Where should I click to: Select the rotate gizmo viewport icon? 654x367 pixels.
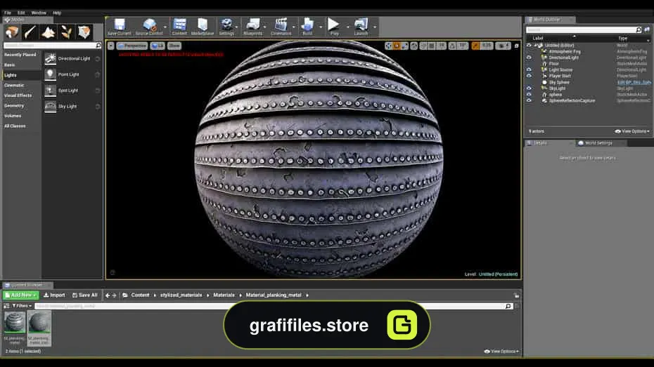coord(397,46)
